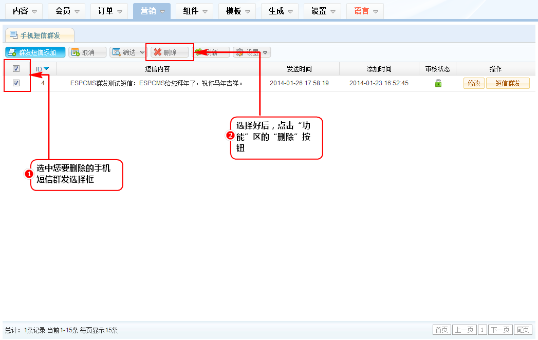
Task: Go to 下一页 next page
Action: (x=500, y=330)
